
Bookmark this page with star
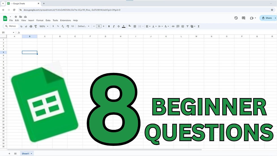tap(272, 10)
